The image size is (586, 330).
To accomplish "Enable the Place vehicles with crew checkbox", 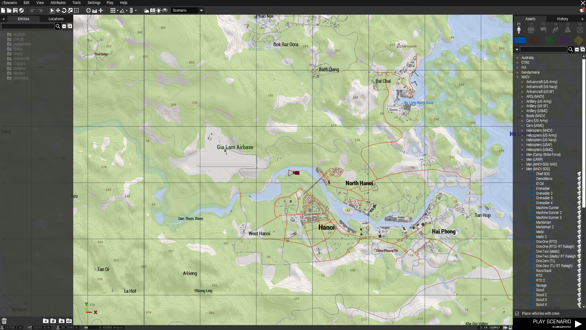I will (517, 313).
